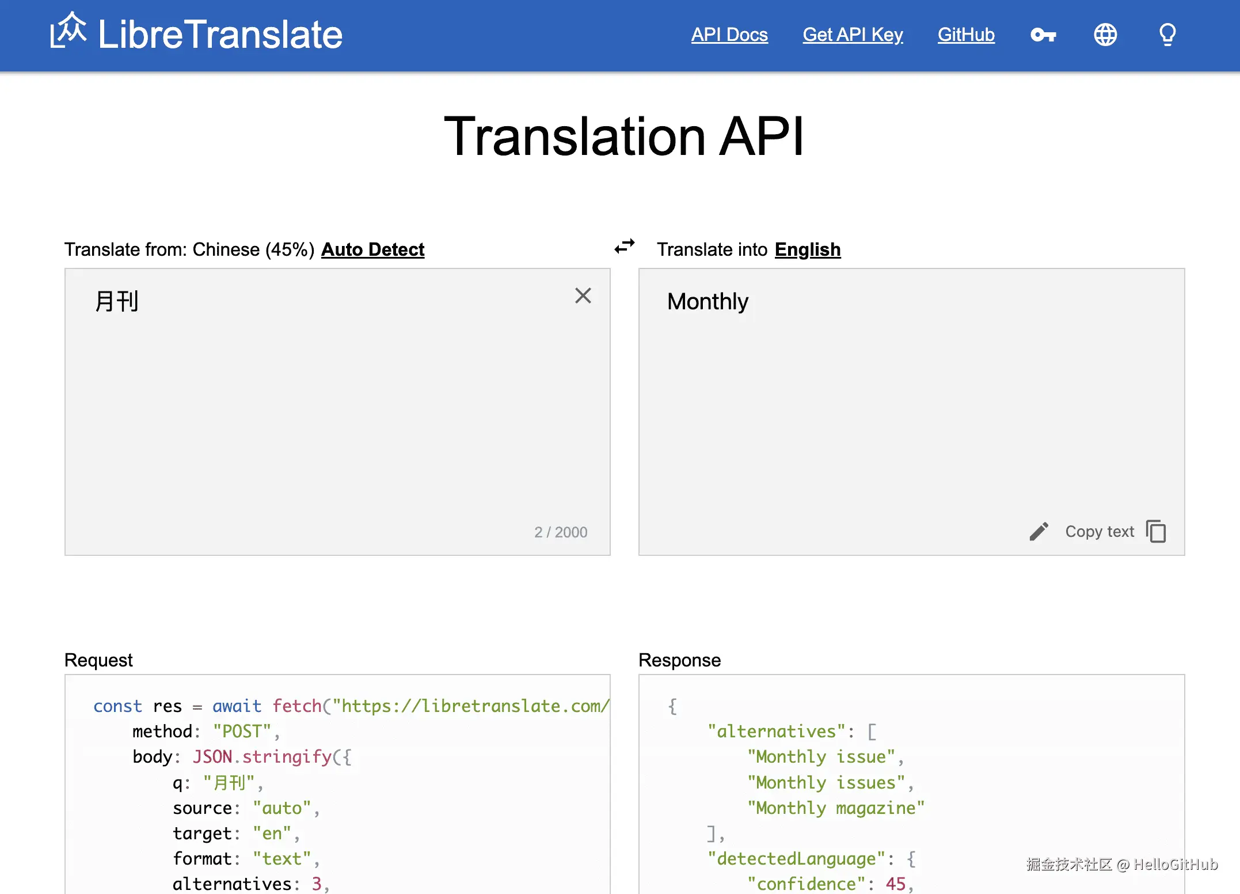Go to the GitHub link
The height and width of the screenshot is (894, 1240).
tap(965, 35)
